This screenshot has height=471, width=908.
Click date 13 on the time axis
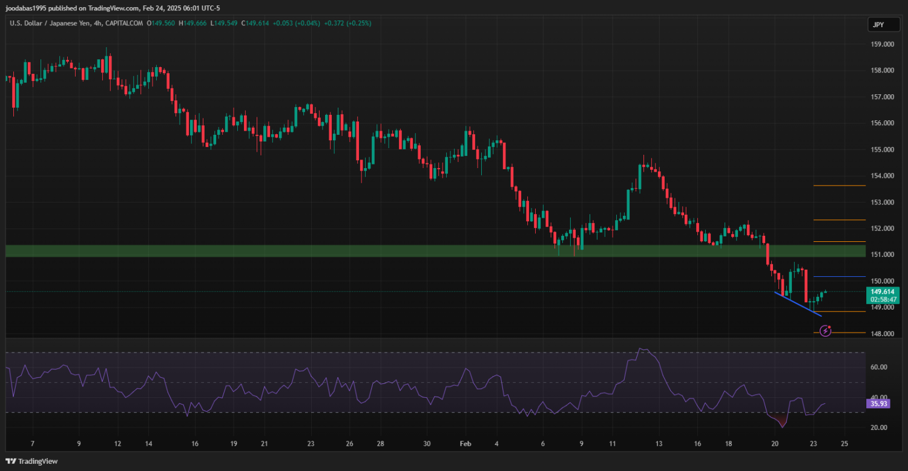point(659,444)
